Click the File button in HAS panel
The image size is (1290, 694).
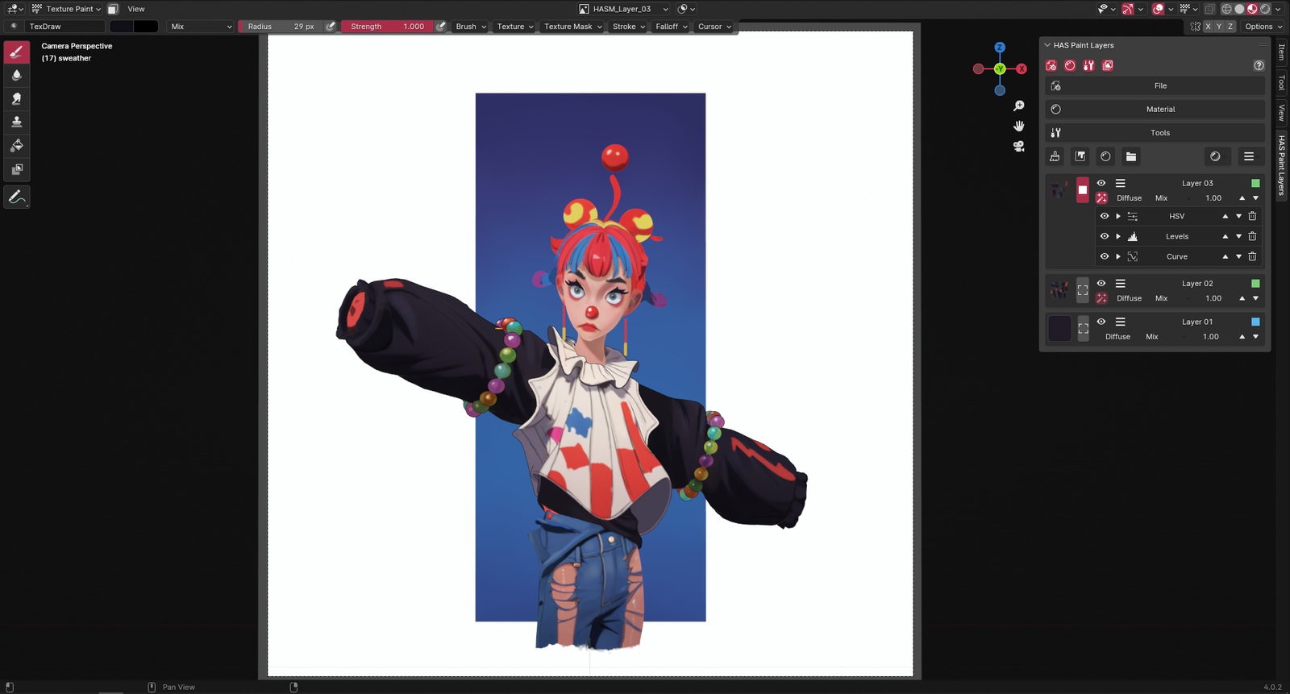pos(1159,85)
